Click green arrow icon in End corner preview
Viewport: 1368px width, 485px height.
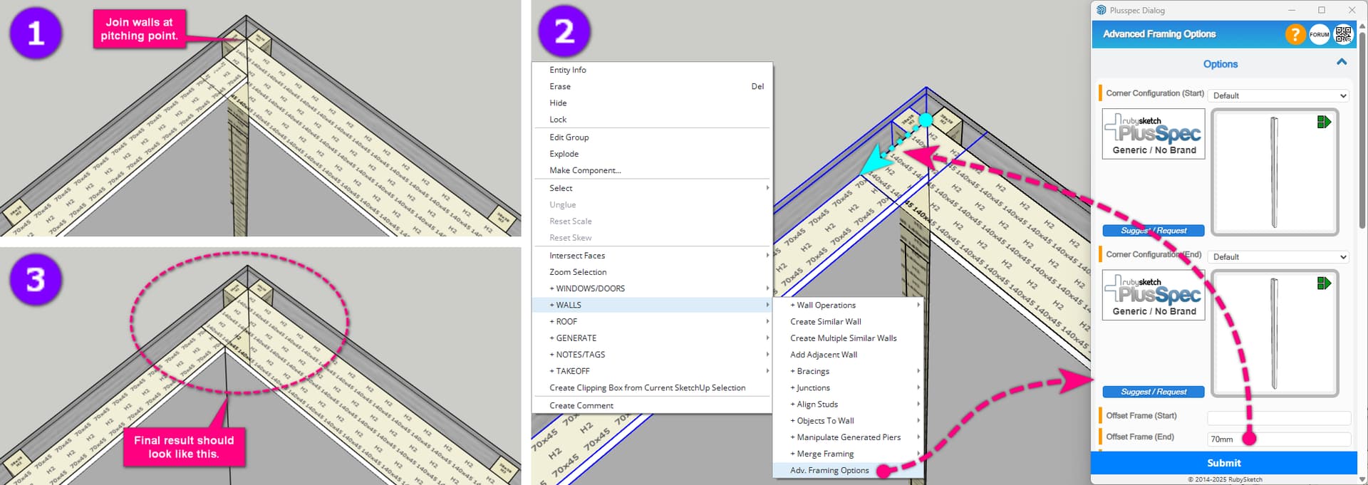(1324, 283)
